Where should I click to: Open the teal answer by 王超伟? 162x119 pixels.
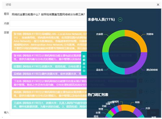[x=49, y=105]
